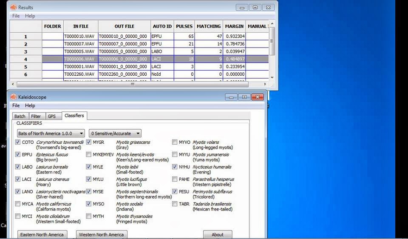Toggle the NYHU Evening checkbox
This screenshot has height=239, width=408.
point(175,167)
